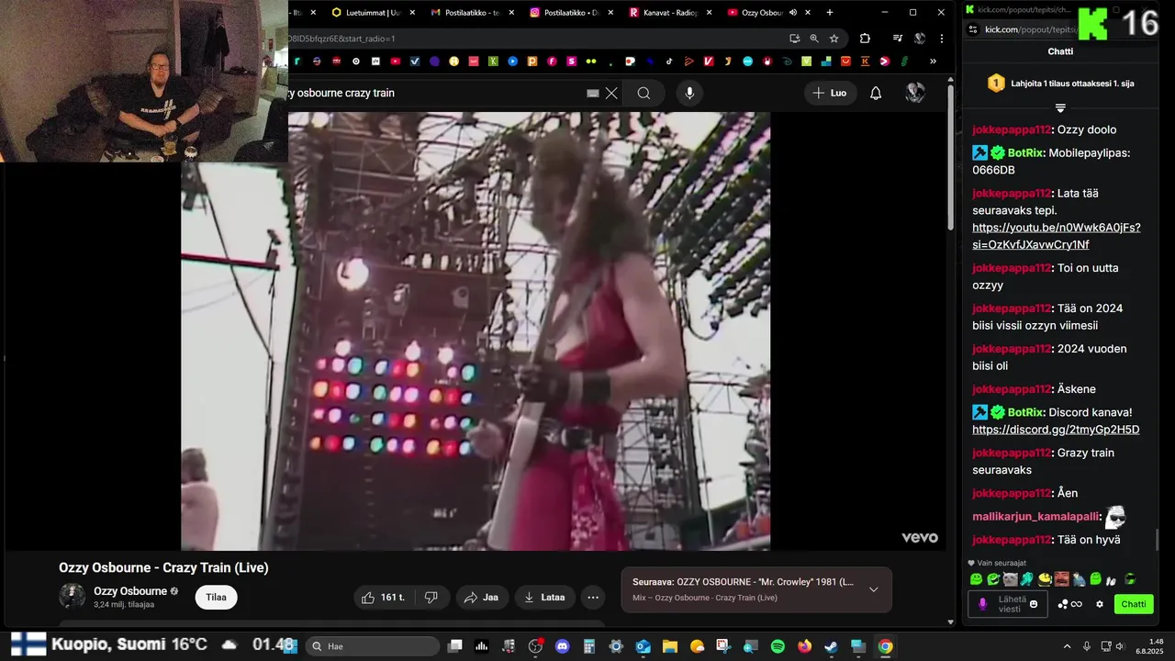Expand the pinned chat banner arrow
The width and height of the screenshot is (1175, 661).
point(1060,108)
